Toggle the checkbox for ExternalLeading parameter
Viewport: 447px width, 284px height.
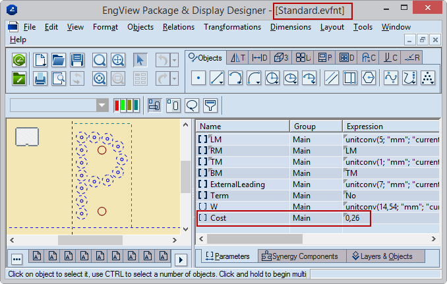202,185
